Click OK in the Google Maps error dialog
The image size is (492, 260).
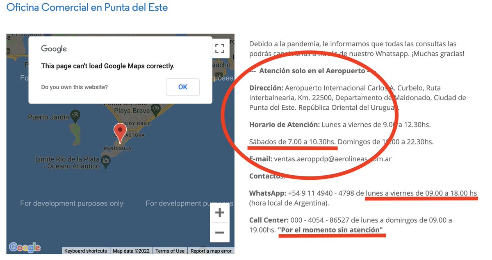tap(183, 87)
